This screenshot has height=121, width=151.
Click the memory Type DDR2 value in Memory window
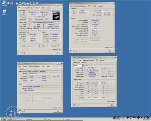(x=83, y=11)
